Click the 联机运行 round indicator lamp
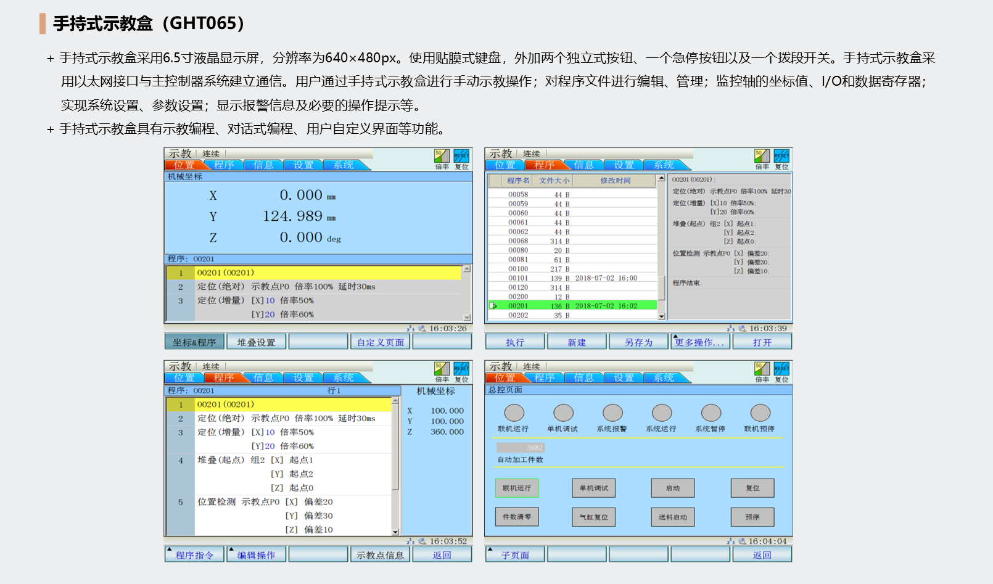 [x=514, y=413]
